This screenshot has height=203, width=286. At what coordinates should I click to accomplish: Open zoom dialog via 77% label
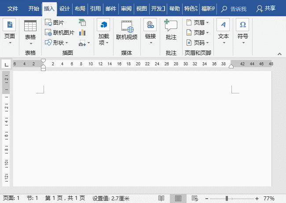pos(269,198)
